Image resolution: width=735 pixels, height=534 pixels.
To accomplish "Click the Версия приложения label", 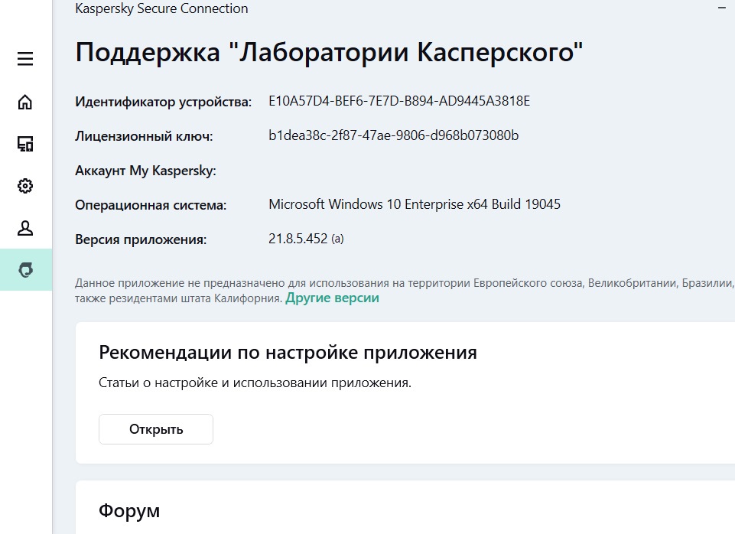I will click(141, 239).
